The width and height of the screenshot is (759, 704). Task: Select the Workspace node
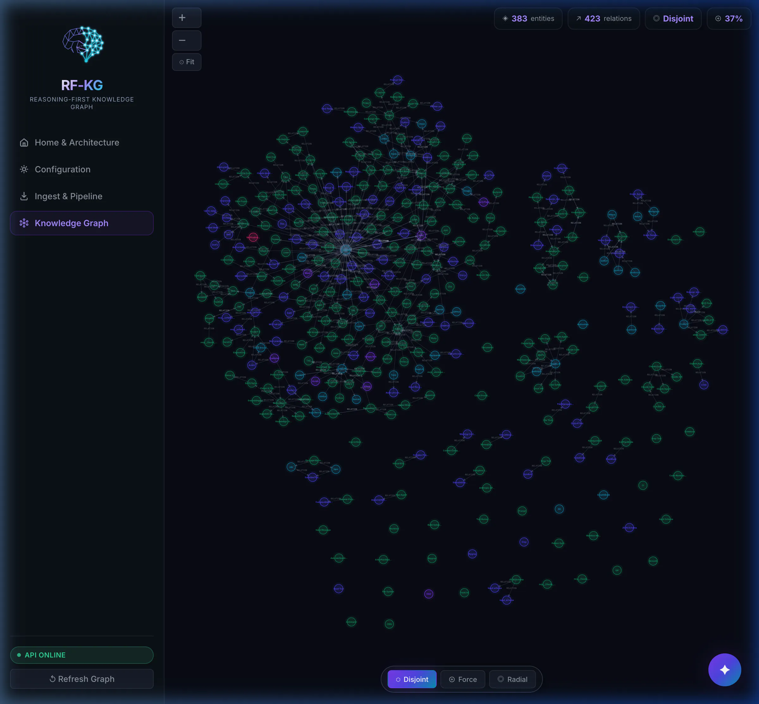point(486,444)
